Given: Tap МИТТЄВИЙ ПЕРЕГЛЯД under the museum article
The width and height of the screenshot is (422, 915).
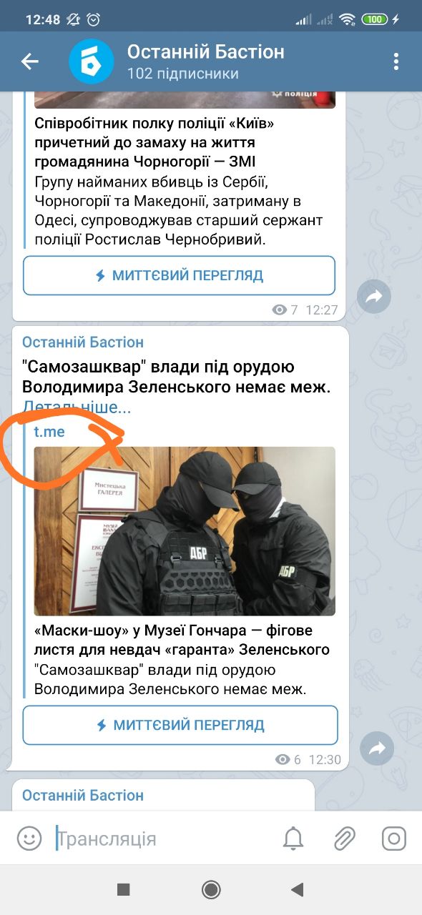Looking at the screenshot, I should [x=180, y=725].
